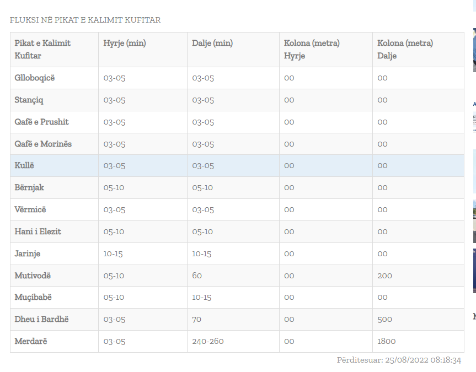Image resolution: width=476 pixels, height=372 pixels.
Task: Click the Qafë e Prushit entry
Action: [42, 122]
